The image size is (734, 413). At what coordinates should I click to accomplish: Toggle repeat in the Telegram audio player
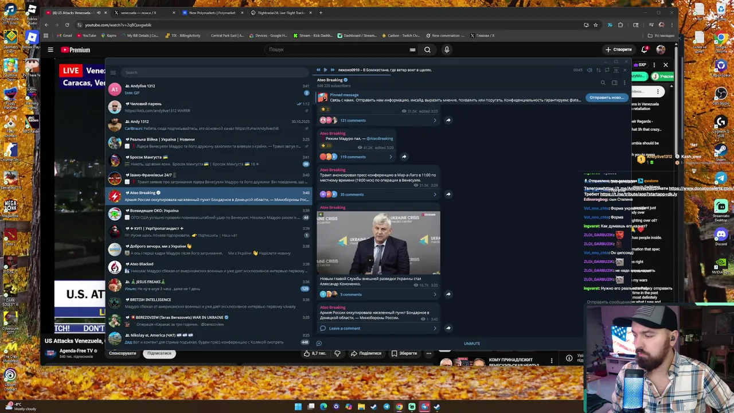(607, 70)
